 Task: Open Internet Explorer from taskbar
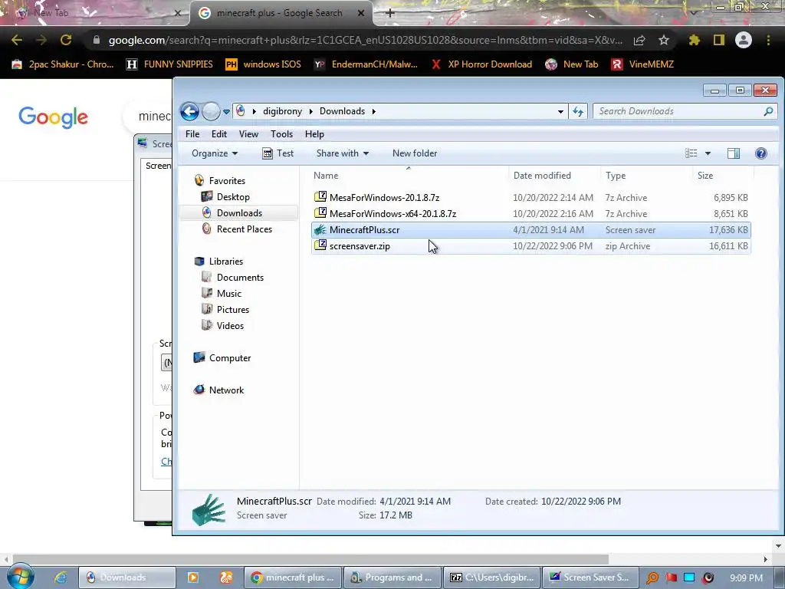(x=61, y=577)
